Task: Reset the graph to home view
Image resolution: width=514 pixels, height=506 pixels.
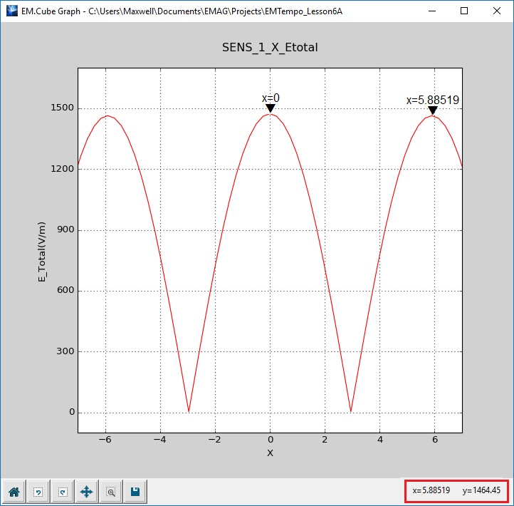Action: pos(14,491)
